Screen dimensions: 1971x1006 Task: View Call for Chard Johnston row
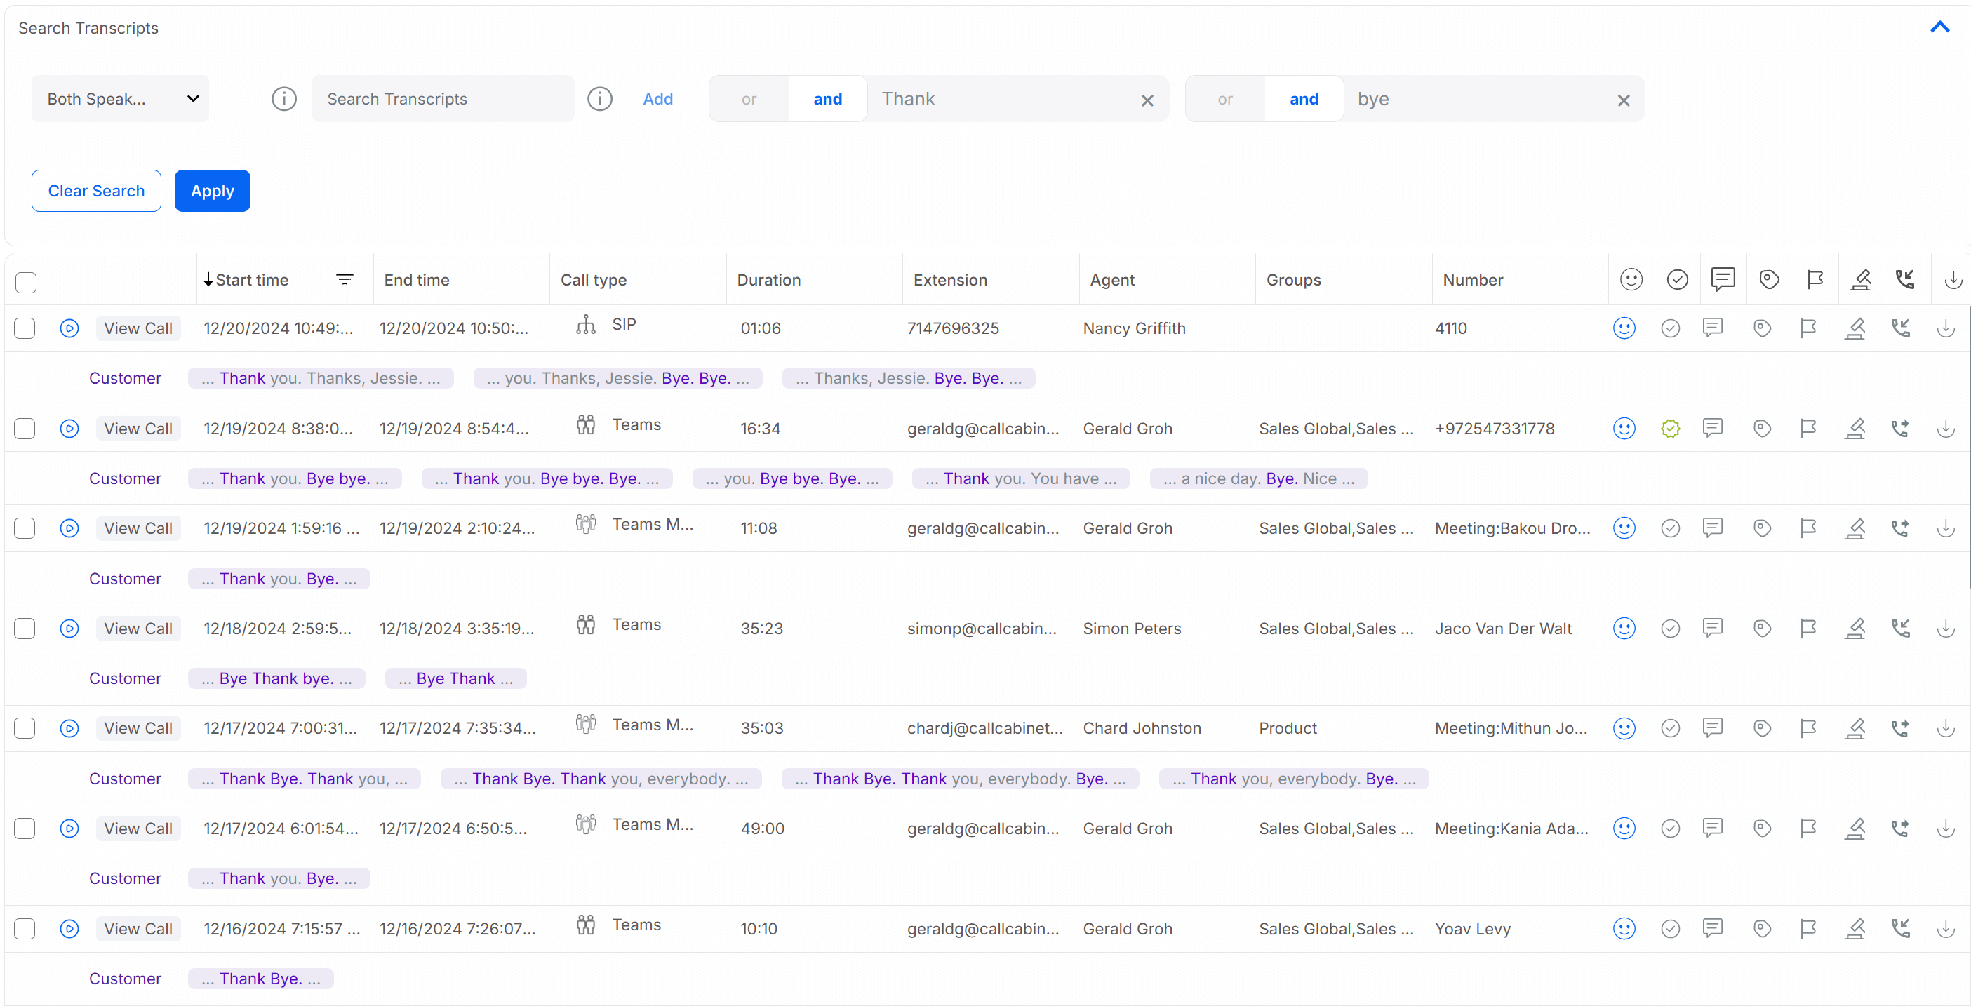tap(138, 728)
